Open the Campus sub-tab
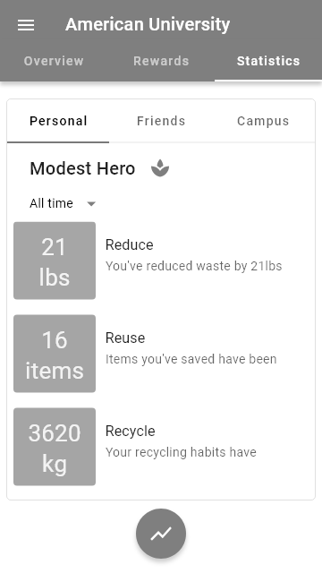322x573 pixels. (x=263, y=121)
